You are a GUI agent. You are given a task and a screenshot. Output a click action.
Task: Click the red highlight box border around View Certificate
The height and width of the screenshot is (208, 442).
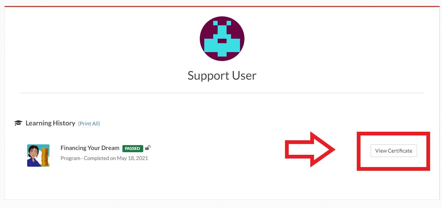[x=394, y=134]
